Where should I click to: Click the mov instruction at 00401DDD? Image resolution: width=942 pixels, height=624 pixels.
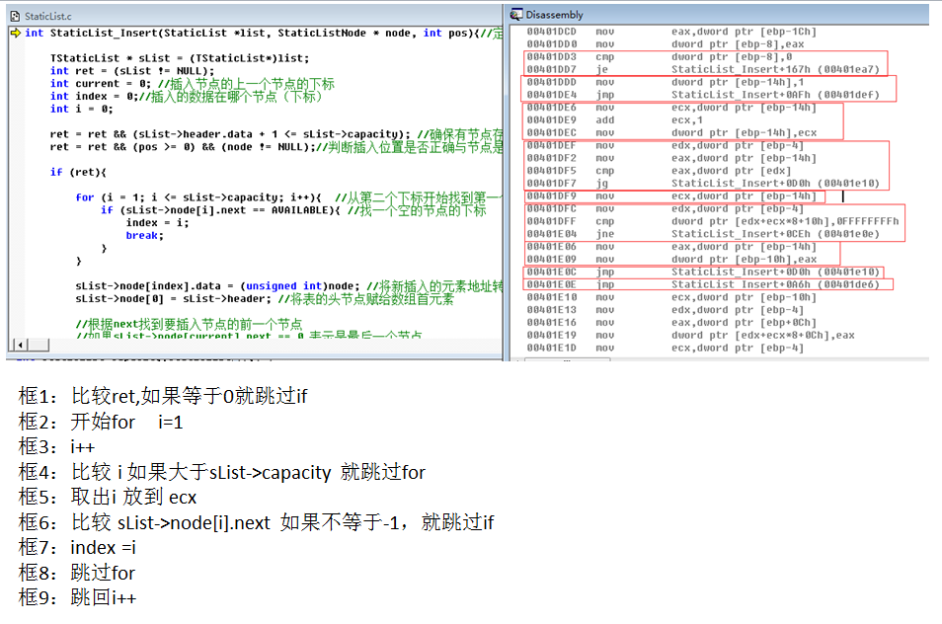(666, 82)
